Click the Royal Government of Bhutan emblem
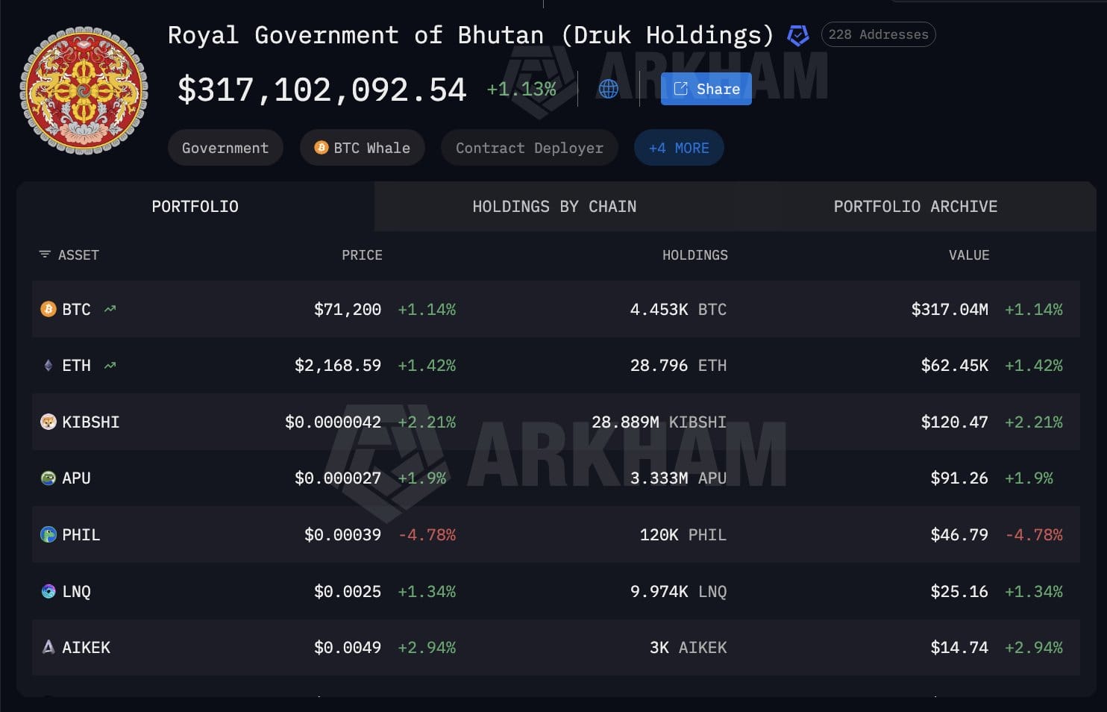The width and height of the screenshot is (1107, 712). (84, 90)
